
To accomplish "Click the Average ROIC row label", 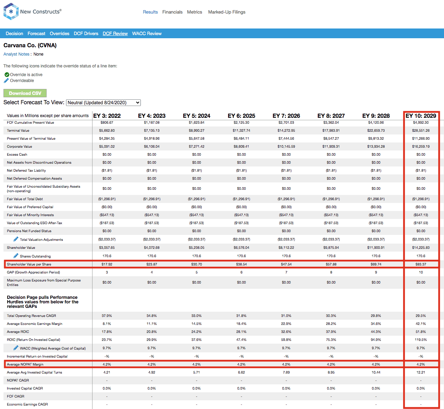I will point(18,332).
